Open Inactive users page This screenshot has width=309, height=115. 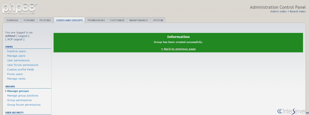click(x=16, y=51)
